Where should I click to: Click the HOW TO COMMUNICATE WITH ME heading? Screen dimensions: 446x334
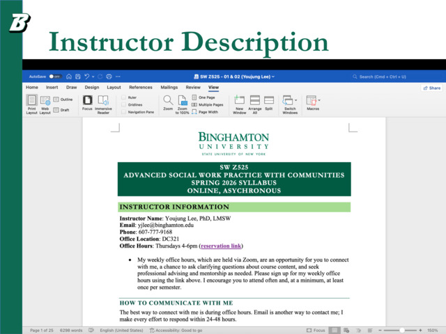pyautogui.click(x=176, y=303)
